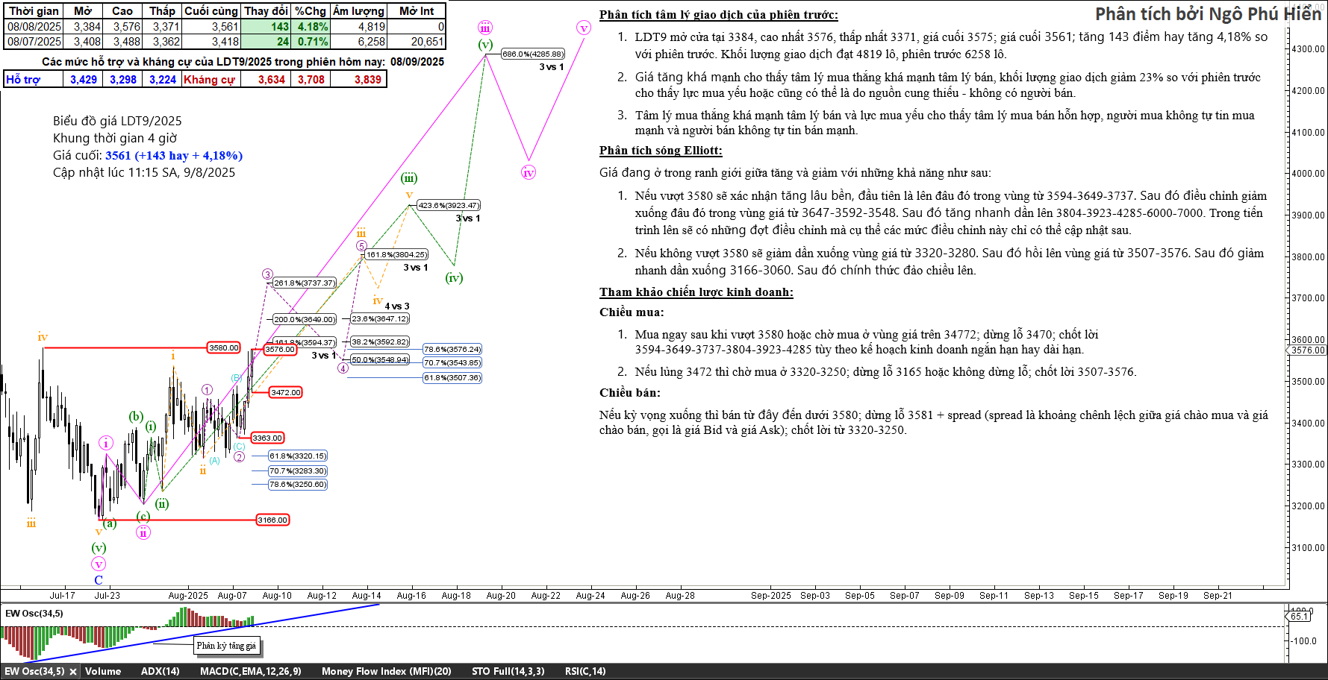Select the 3363.00 red price label

pyautogui.click(x=267, y=438)
